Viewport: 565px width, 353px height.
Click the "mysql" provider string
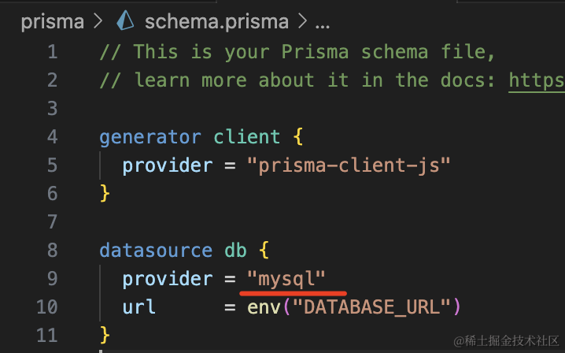(x=286, y=279)
